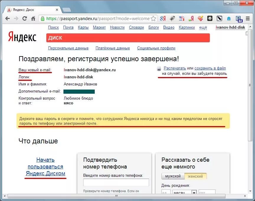The width and height of the screenshot is (255, 201).
Task: Click the yellow password secrecy warning box
Action: [123, 121]
